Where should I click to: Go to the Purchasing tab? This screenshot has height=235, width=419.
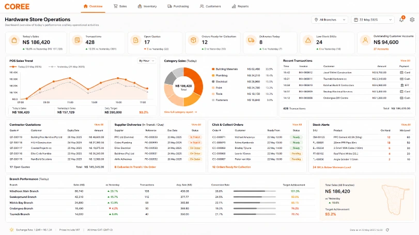pyautogui.click(x=178, y=6)
